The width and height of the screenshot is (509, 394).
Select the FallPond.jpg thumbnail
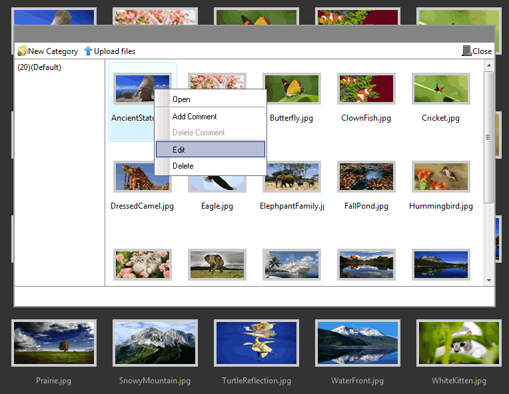pyautogui.click(x=366, y=177)
